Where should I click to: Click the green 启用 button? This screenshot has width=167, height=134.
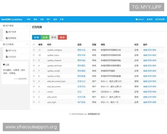(45, 37)
